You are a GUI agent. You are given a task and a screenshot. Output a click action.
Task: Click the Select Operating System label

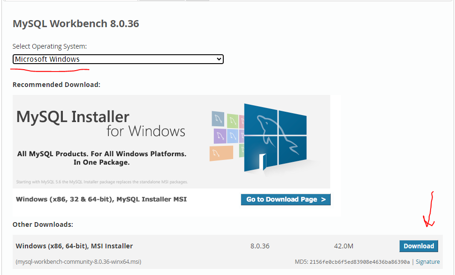click(x=50, y=46)
